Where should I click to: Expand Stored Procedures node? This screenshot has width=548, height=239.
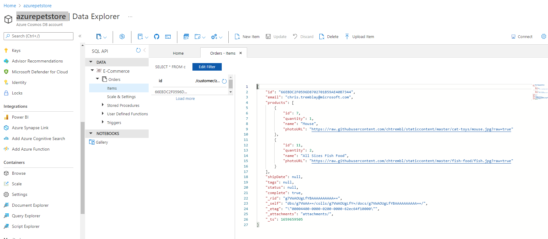coord(103,105)
